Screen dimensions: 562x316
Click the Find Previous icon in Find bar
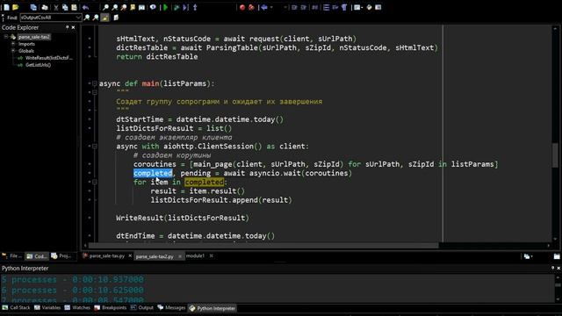click(x=96, y=18)
